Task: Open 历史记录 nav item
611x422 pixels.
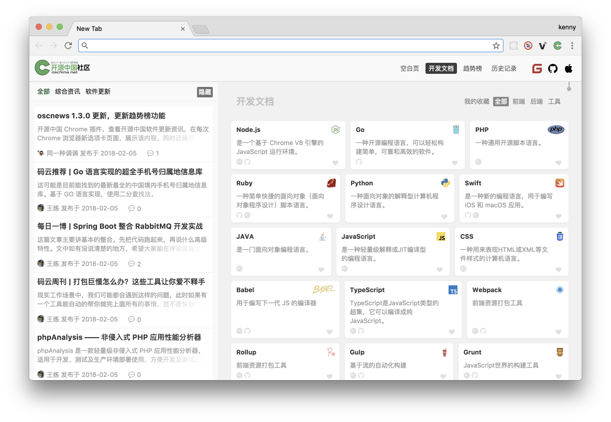Action: (504, 69)
